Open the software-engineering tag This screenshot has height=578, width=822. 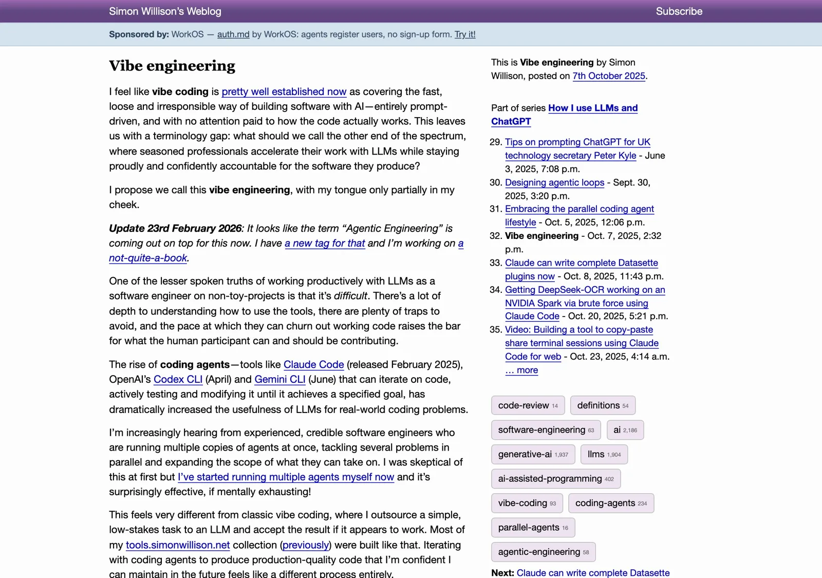[x=546, y=430]
